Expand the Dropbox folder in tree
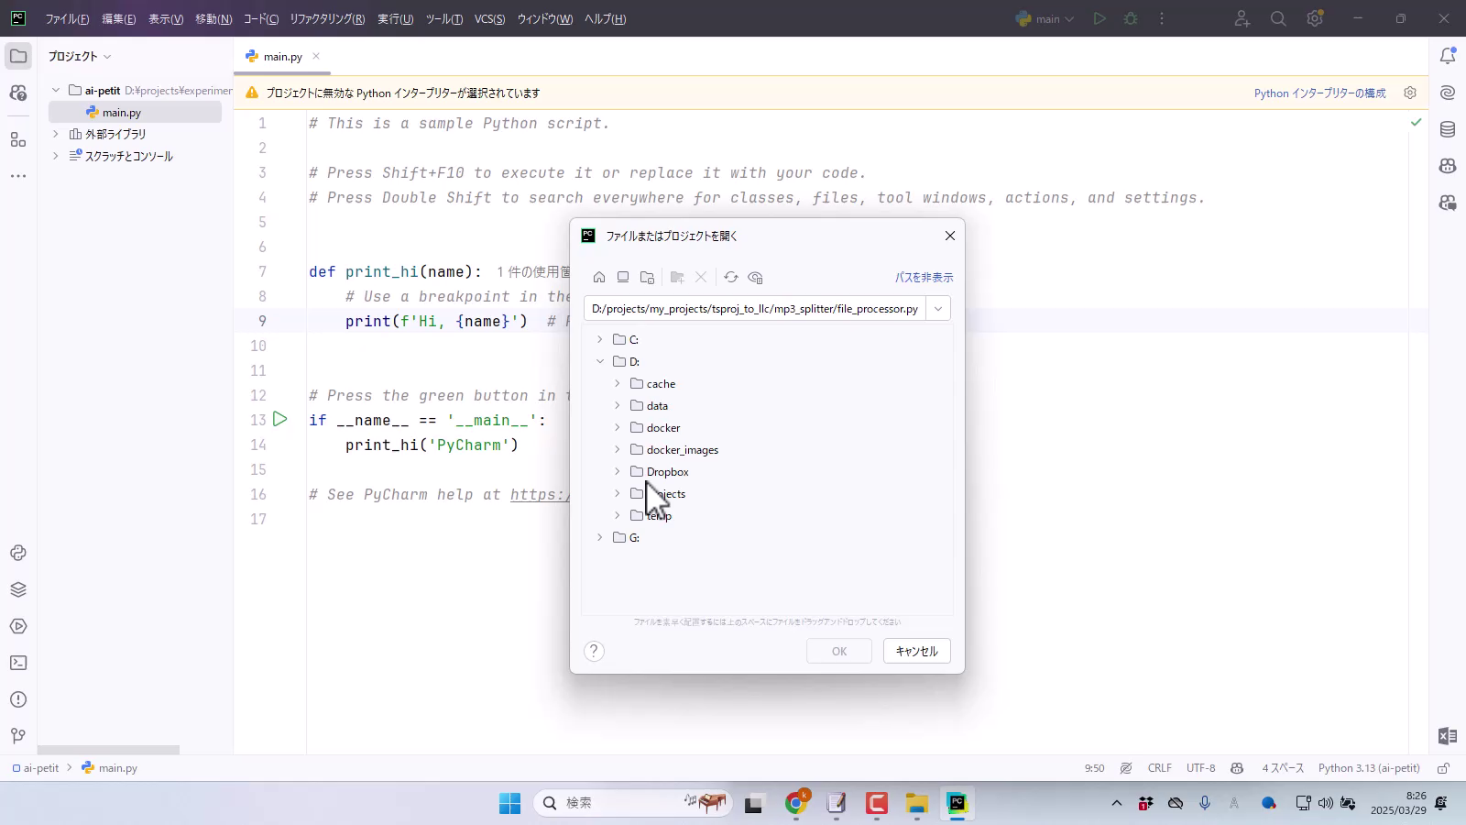1466x825 pixels. tap(617, 472)
